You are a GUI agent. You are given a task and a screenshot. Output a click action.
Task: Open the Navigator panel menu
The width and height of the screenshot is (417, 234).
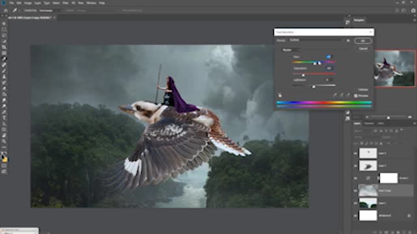[414, 20]
